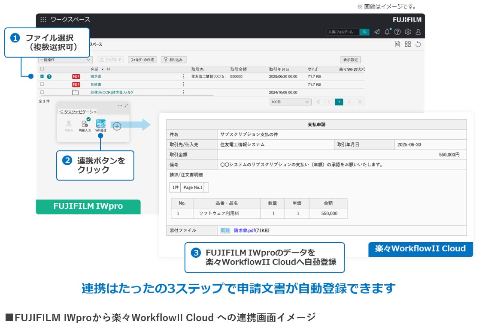The width and height of the screenshot is (479, 328).
Task: Select the Page No.1 tab
Action: (193, 187)
